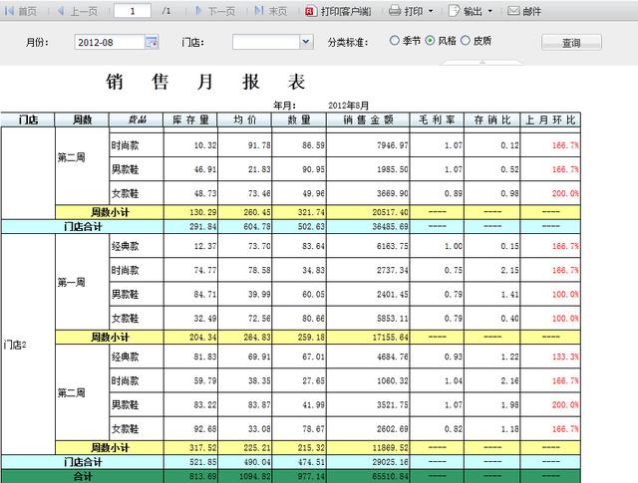Click quantity value 78.67

(313, 428)
